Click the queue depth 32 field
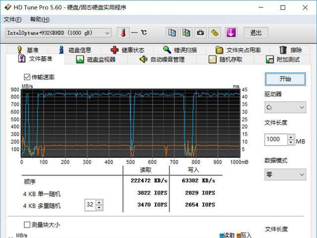 click(x=90, y=205)
